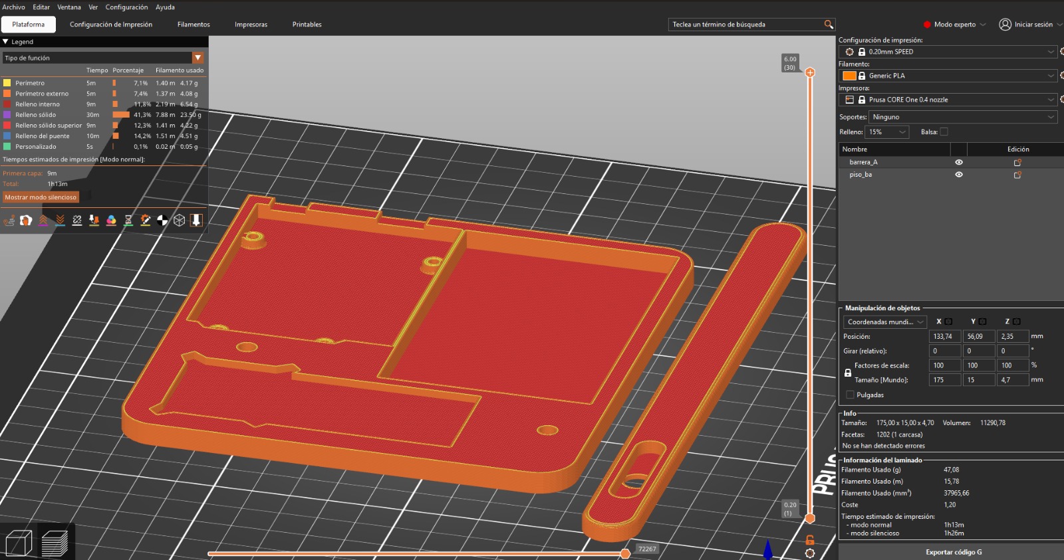
Task: Open the Editar menu
Action: (41, 7)
